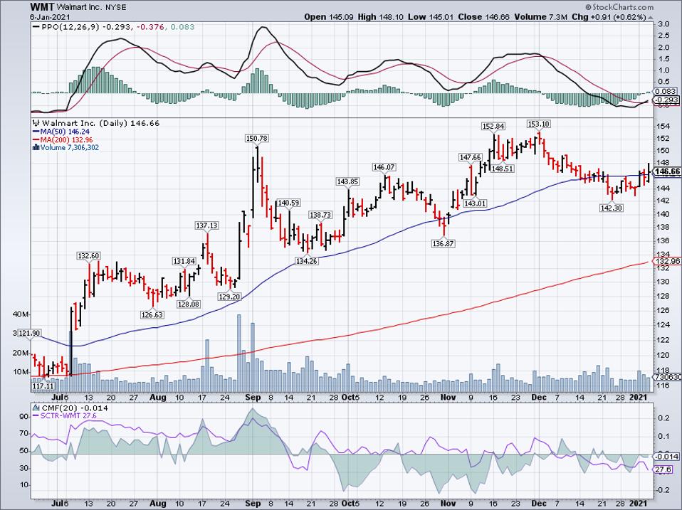Image resolution: width=682 pixels, height=510 pixels.
Task: Select the 152.84 price annotation
Action: (x=493, y=127)
